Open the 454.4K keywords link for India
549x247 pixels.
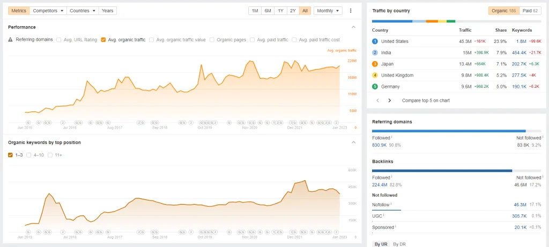(518, 53)
